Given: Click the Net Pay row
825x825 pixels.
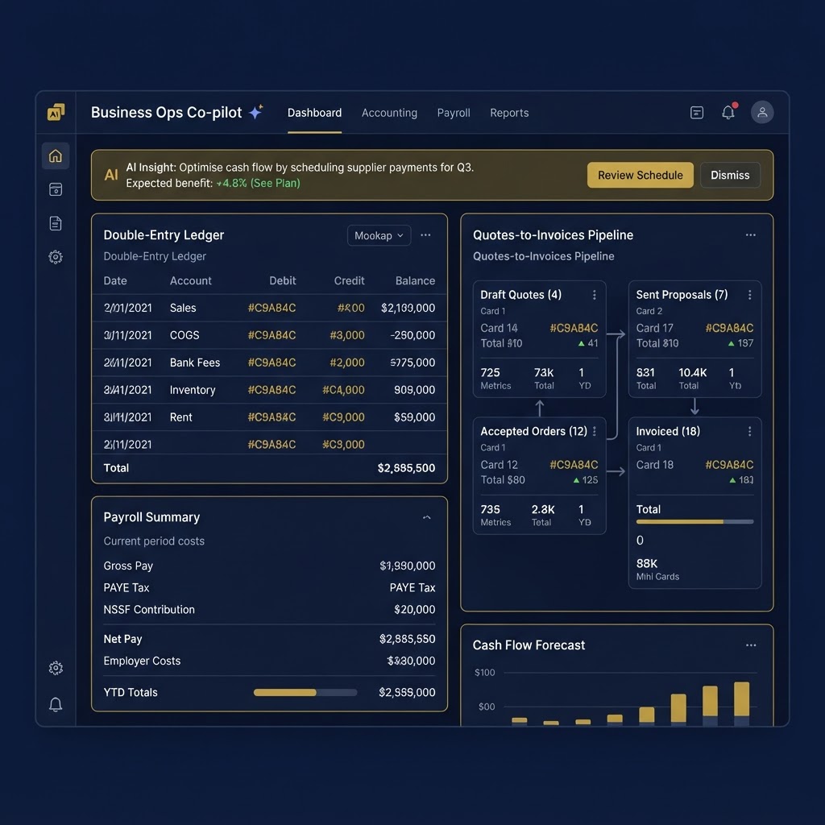Looking at the screenshot, I should [x=269, y=639].
